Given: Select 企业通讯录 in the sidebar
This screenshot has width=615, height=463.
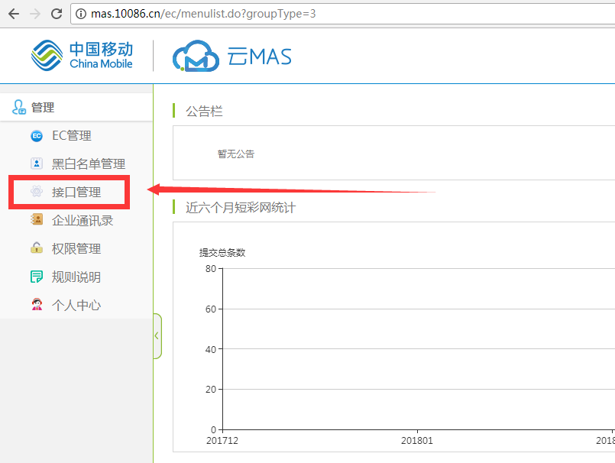Looking at the screenshot, I should pyautogui.click(x=82, y=221).
